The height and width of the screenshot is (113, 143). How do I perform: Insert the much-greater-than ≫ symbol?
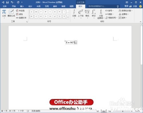(x=50, y=17)
